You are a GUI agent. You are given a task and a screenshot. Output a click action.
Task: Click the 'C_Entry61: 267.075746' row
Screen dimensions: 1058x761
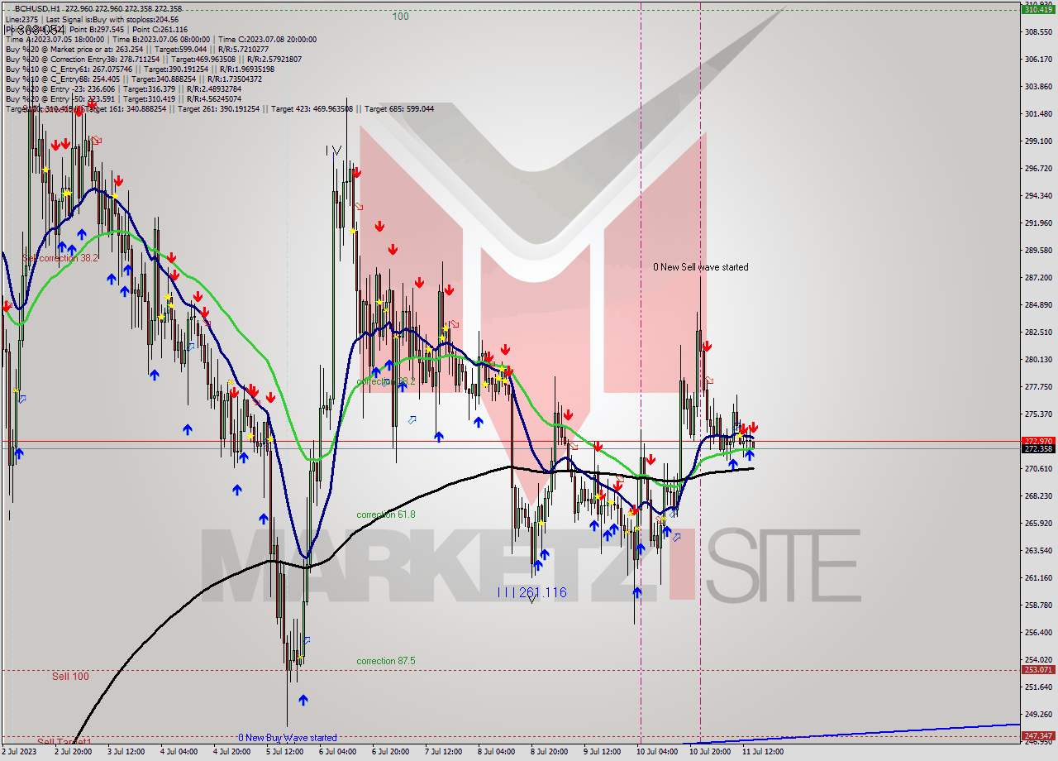pos(140,69)
